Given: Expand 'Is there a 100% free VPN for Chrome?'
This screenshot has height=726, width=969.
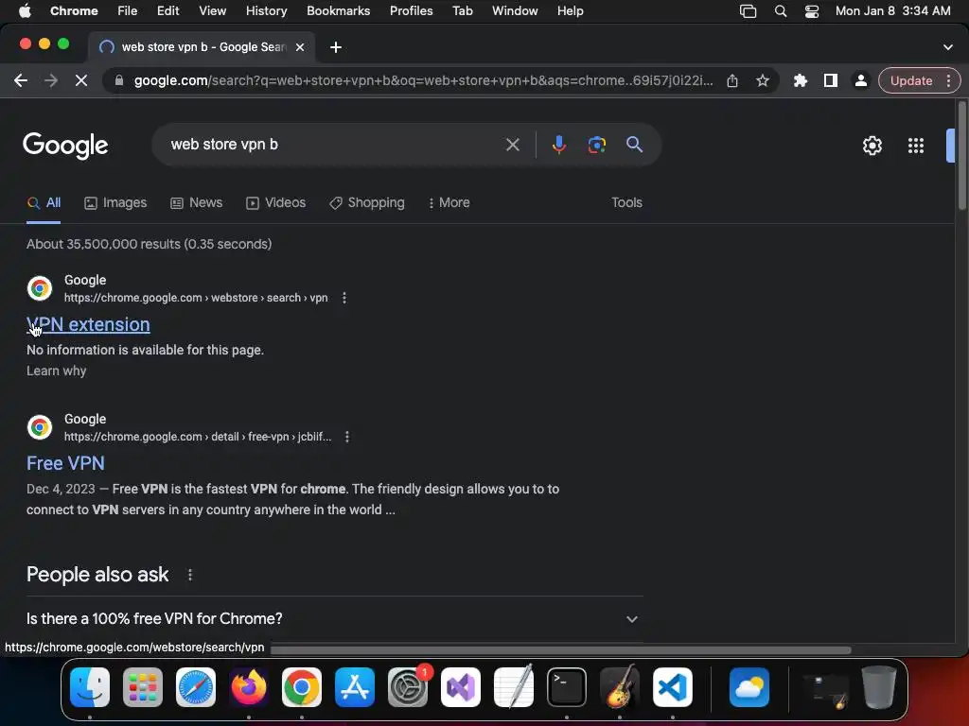Looking at the screenshot, I should 334,619.
